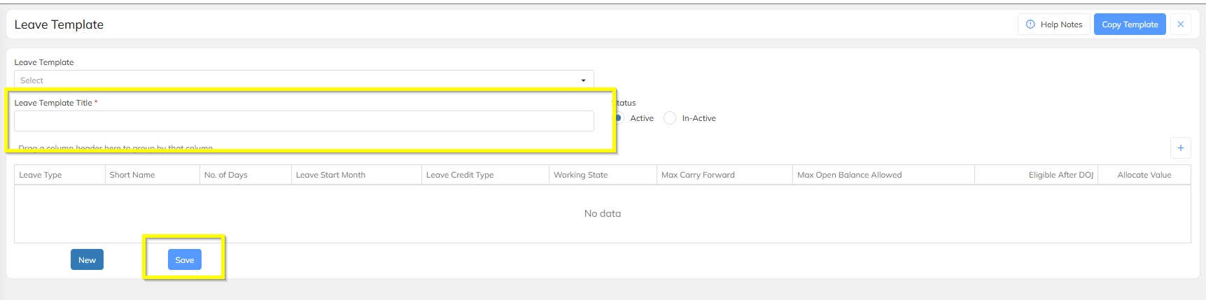The width and height of the screenshot is (1206, 300).
Task: Click the Copy Template button
Action: coord(1129,24)
